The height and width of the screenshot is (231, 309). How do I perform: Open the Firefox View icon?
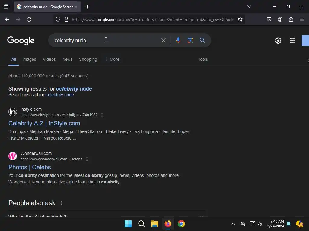pyautogui.click(x=6, y=7)
